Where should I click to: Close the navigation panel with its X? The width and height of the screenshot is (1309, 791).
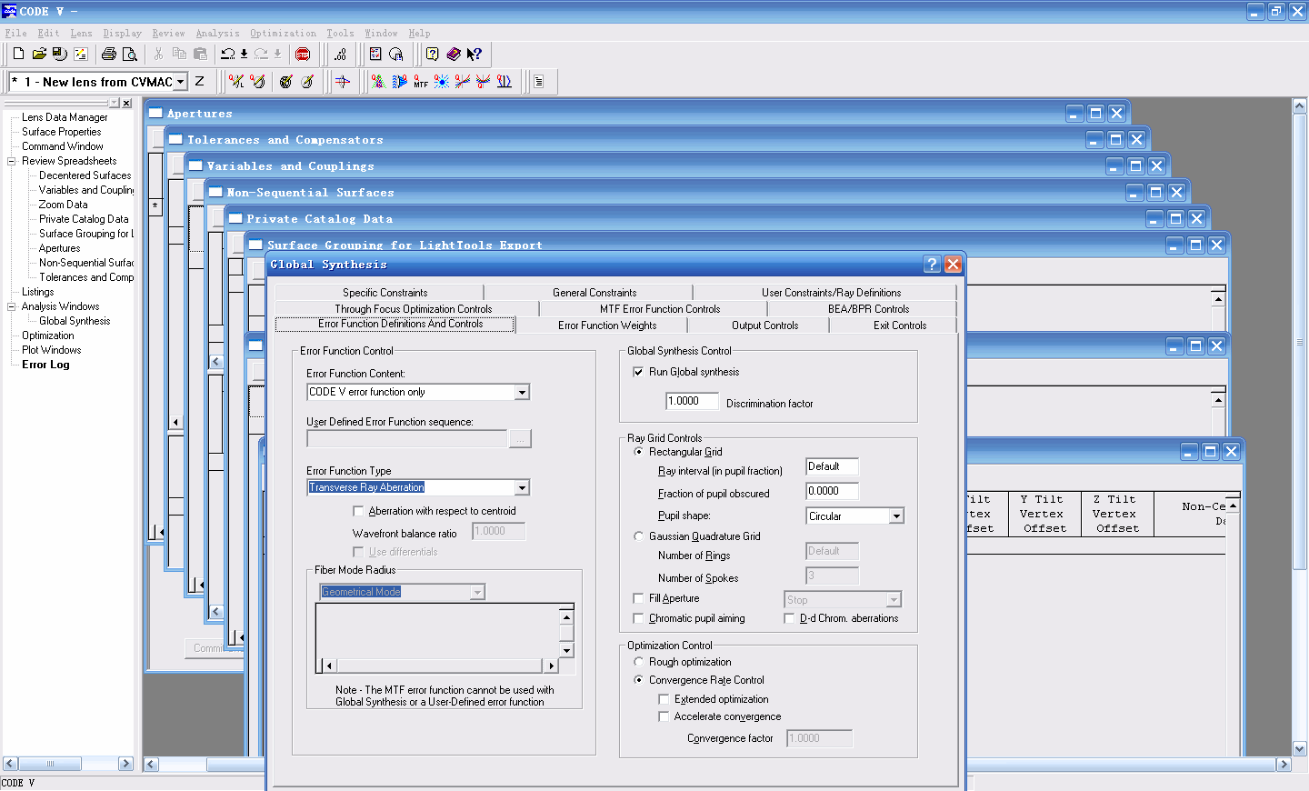click(126, 103)
